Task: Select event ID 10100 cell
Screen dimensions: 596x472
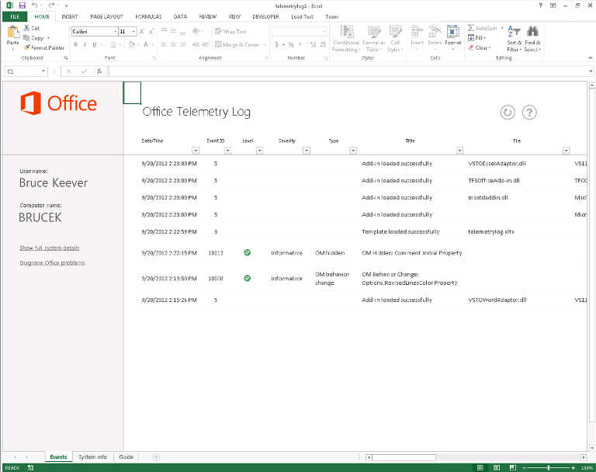Action: 216,279
